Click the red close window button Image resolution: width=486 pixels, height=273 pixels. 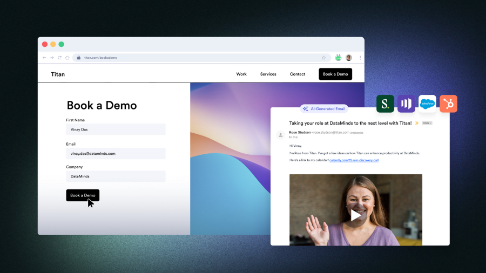point(45,44)
